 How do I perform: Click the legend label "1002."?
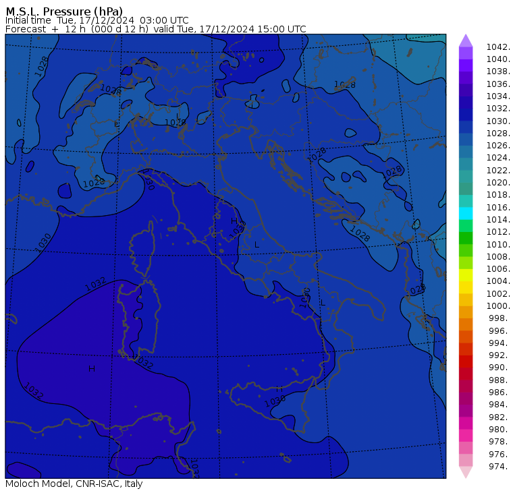coord(498,293)
